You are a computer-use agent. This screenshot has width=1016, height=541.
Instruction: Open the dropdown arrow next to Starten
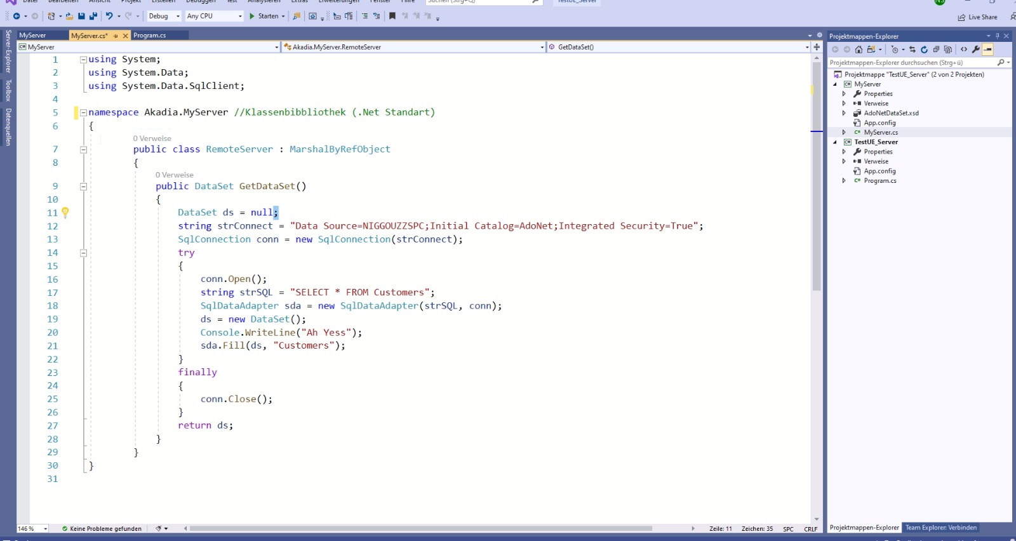point(283,16)
